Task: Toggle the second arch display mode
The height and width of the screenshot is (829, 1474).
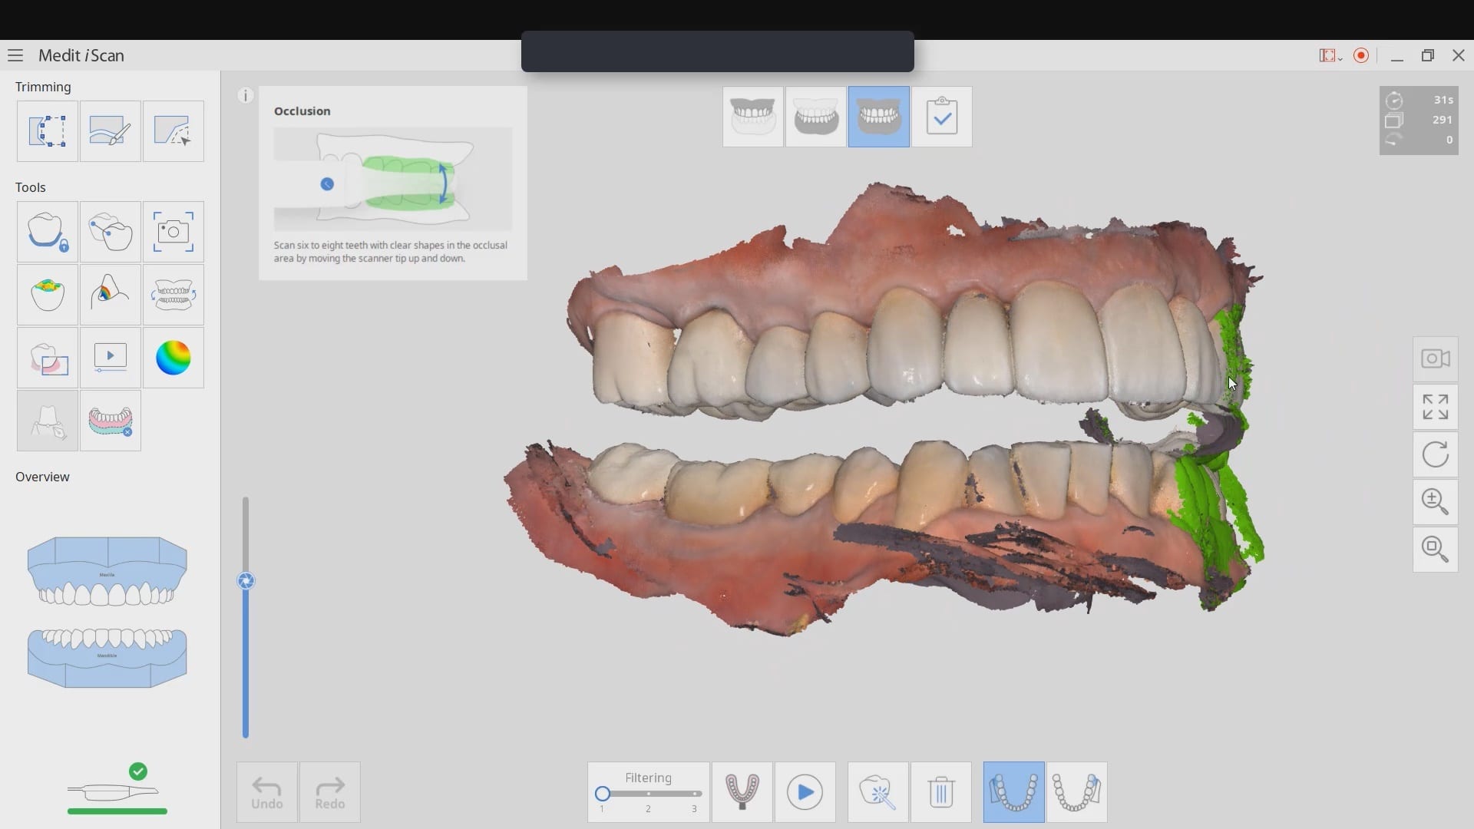Action: 1076,792
